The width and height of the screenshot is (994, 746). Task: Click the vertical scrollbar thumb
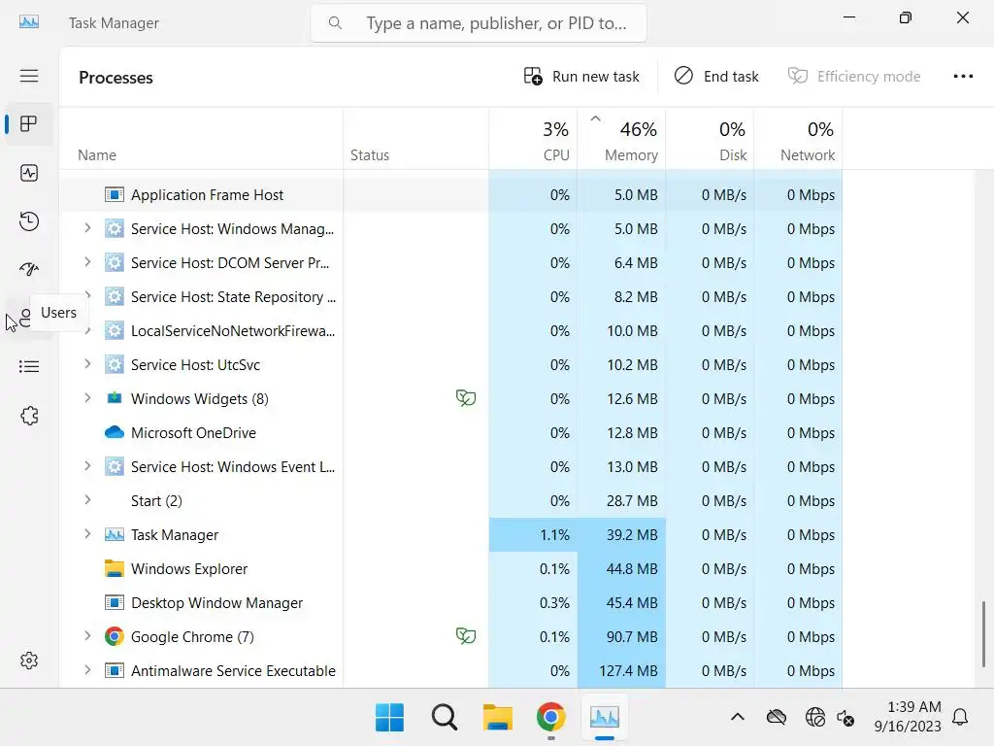pos(984,633)
